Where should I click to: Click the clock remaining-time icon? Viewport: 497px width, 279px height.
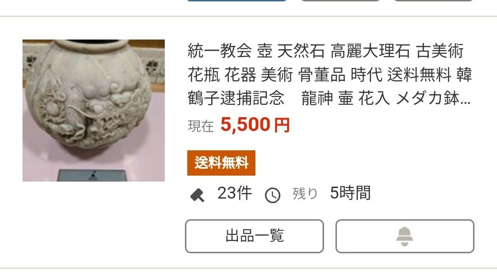(272, 195)
